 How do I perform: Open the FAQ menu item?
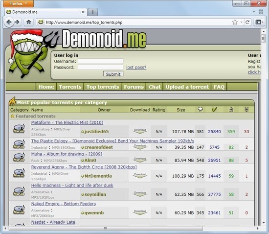219,87
